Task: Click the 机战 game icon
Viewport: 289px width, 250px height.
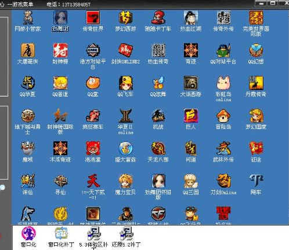Action: (x=158, y=116)
